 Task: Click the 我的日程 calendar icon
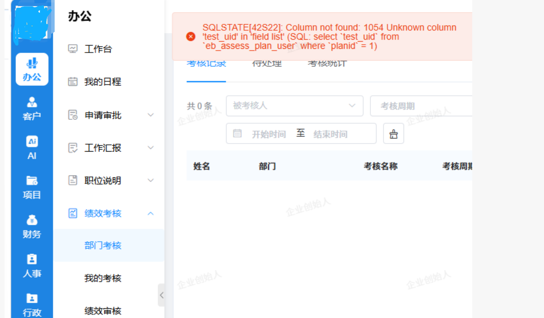[73, 81]
